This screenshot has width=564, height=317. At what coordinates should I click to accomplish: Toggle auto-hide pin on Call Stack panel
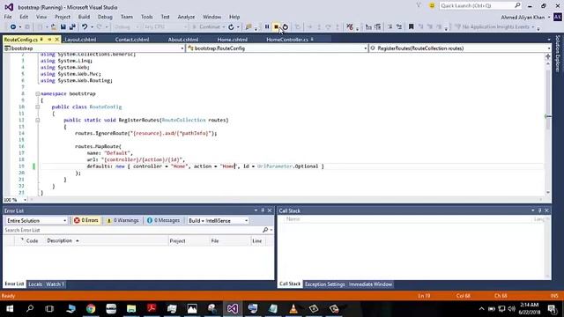tap(539, 210)
